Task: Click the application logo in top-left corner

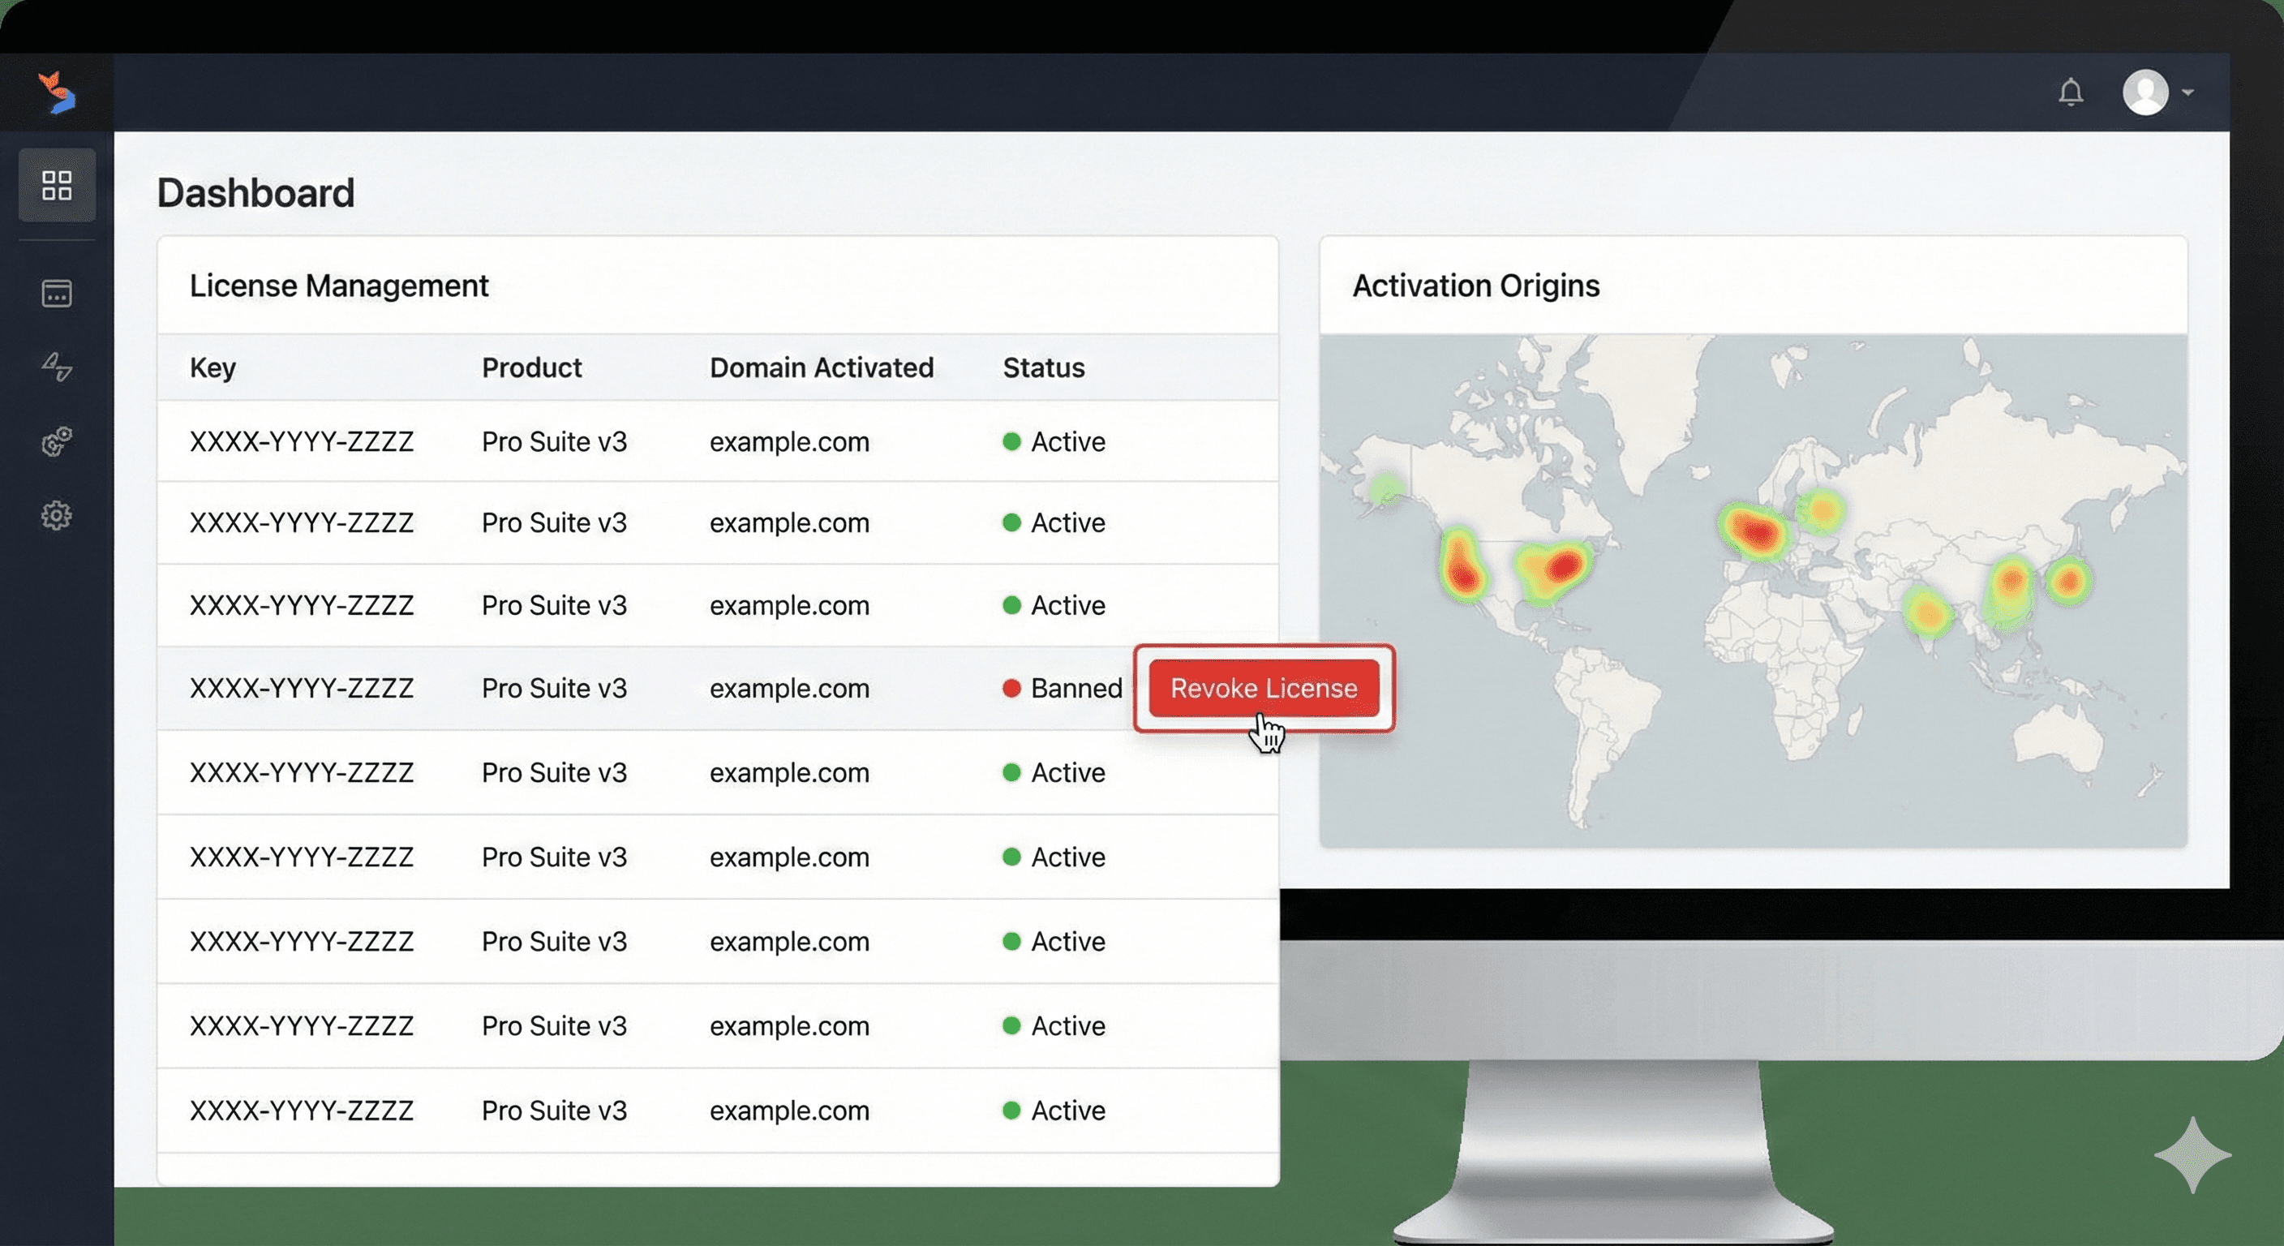Action: (x=57, y=92)
